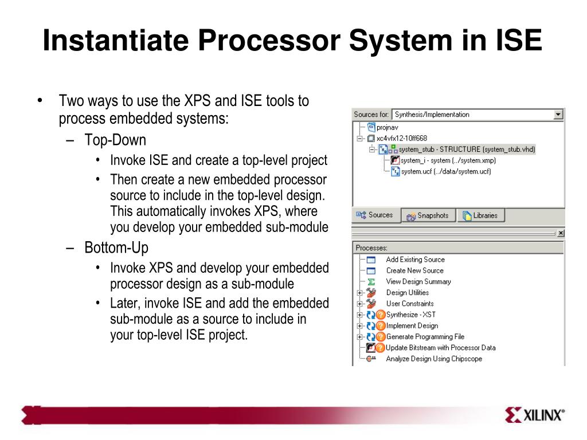This screenshot has height=440, width=587.
Task: Open View Design Summary
Action: pyautogui.click(x=418, y=282)
